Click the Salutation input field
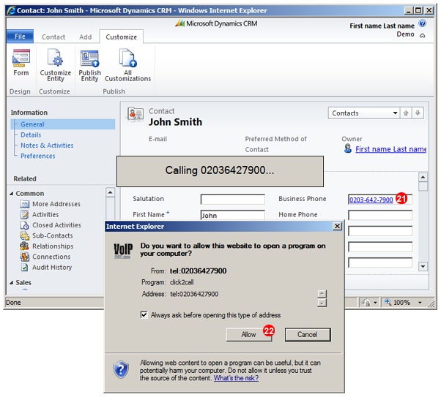441x397 pixels. pyautogui.click(x=232, y=200)
